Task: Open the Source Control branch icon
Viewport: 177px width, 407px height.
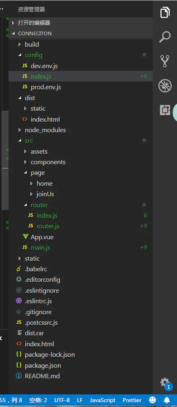Action: click(165, 61)
